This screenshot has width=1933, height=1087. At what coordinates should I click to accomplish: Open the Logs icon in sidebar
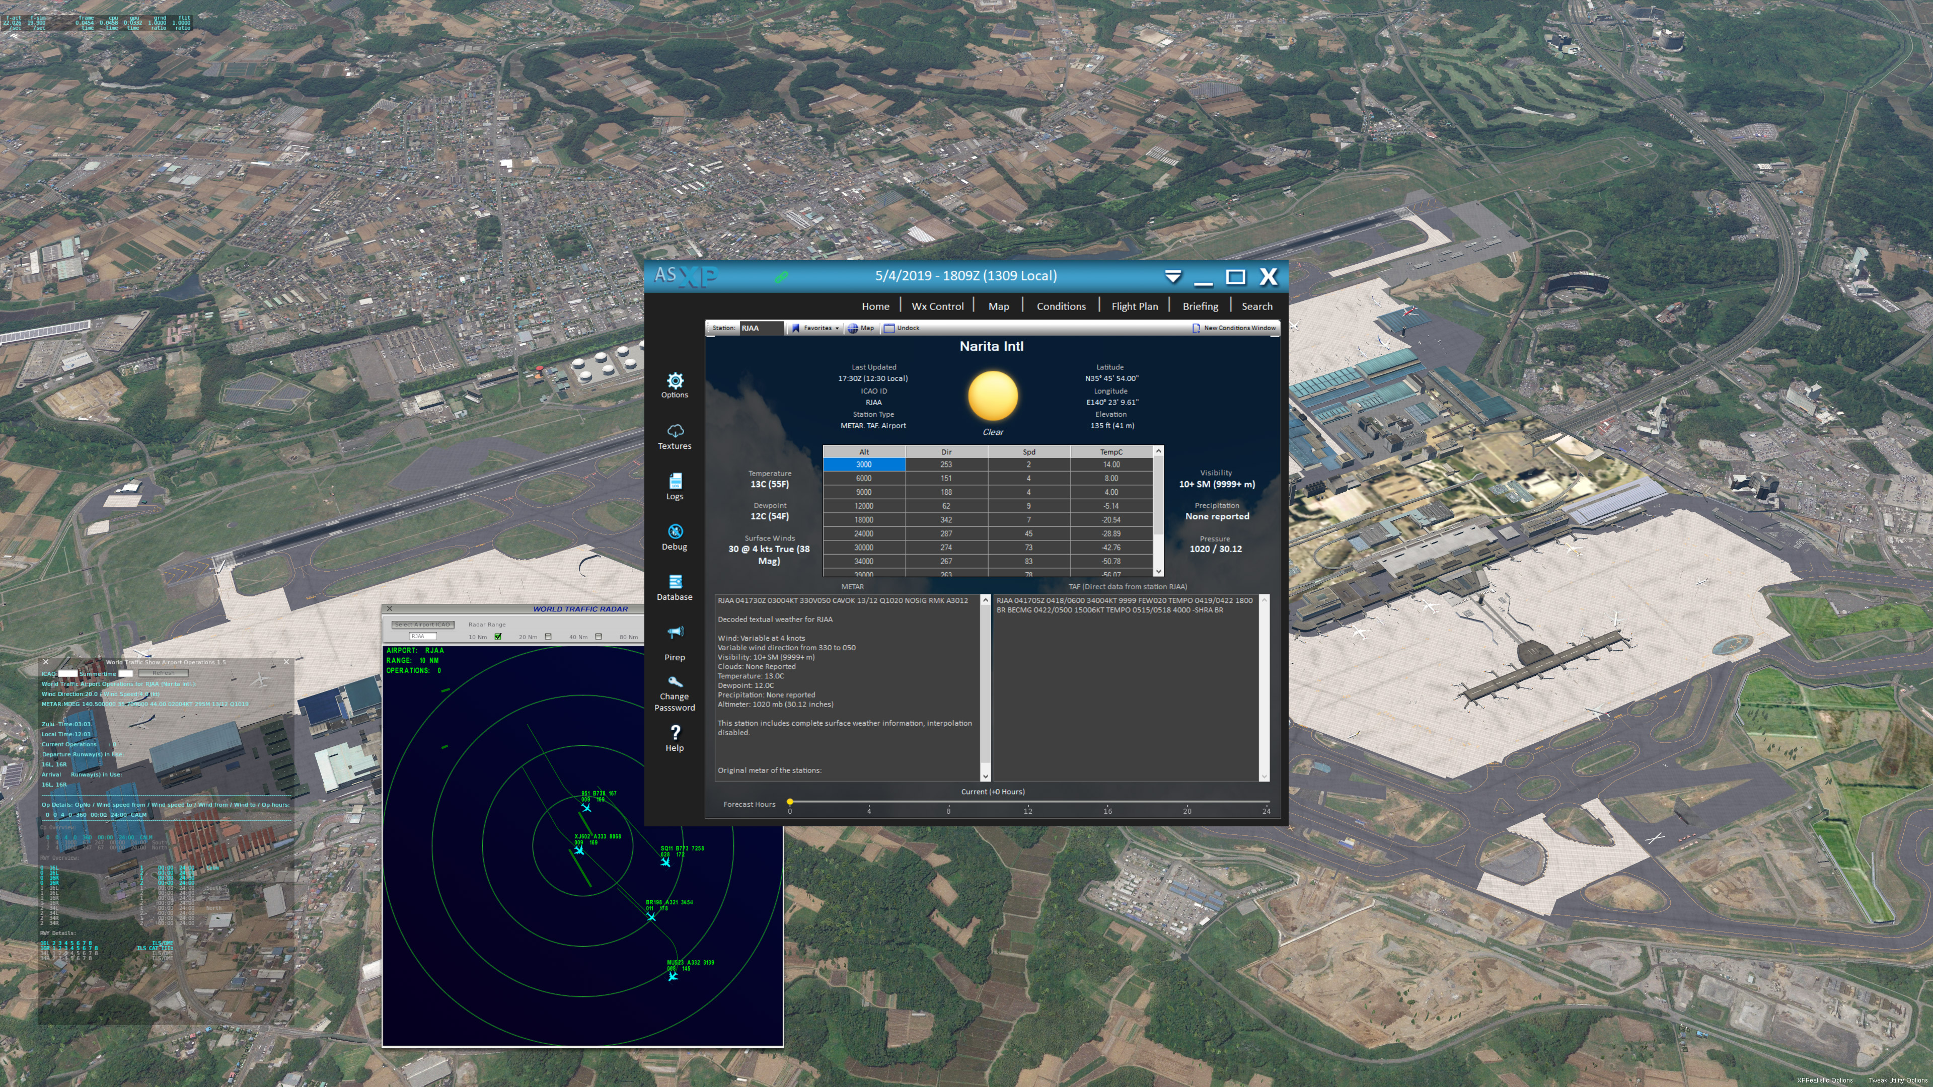click(675, 481)
